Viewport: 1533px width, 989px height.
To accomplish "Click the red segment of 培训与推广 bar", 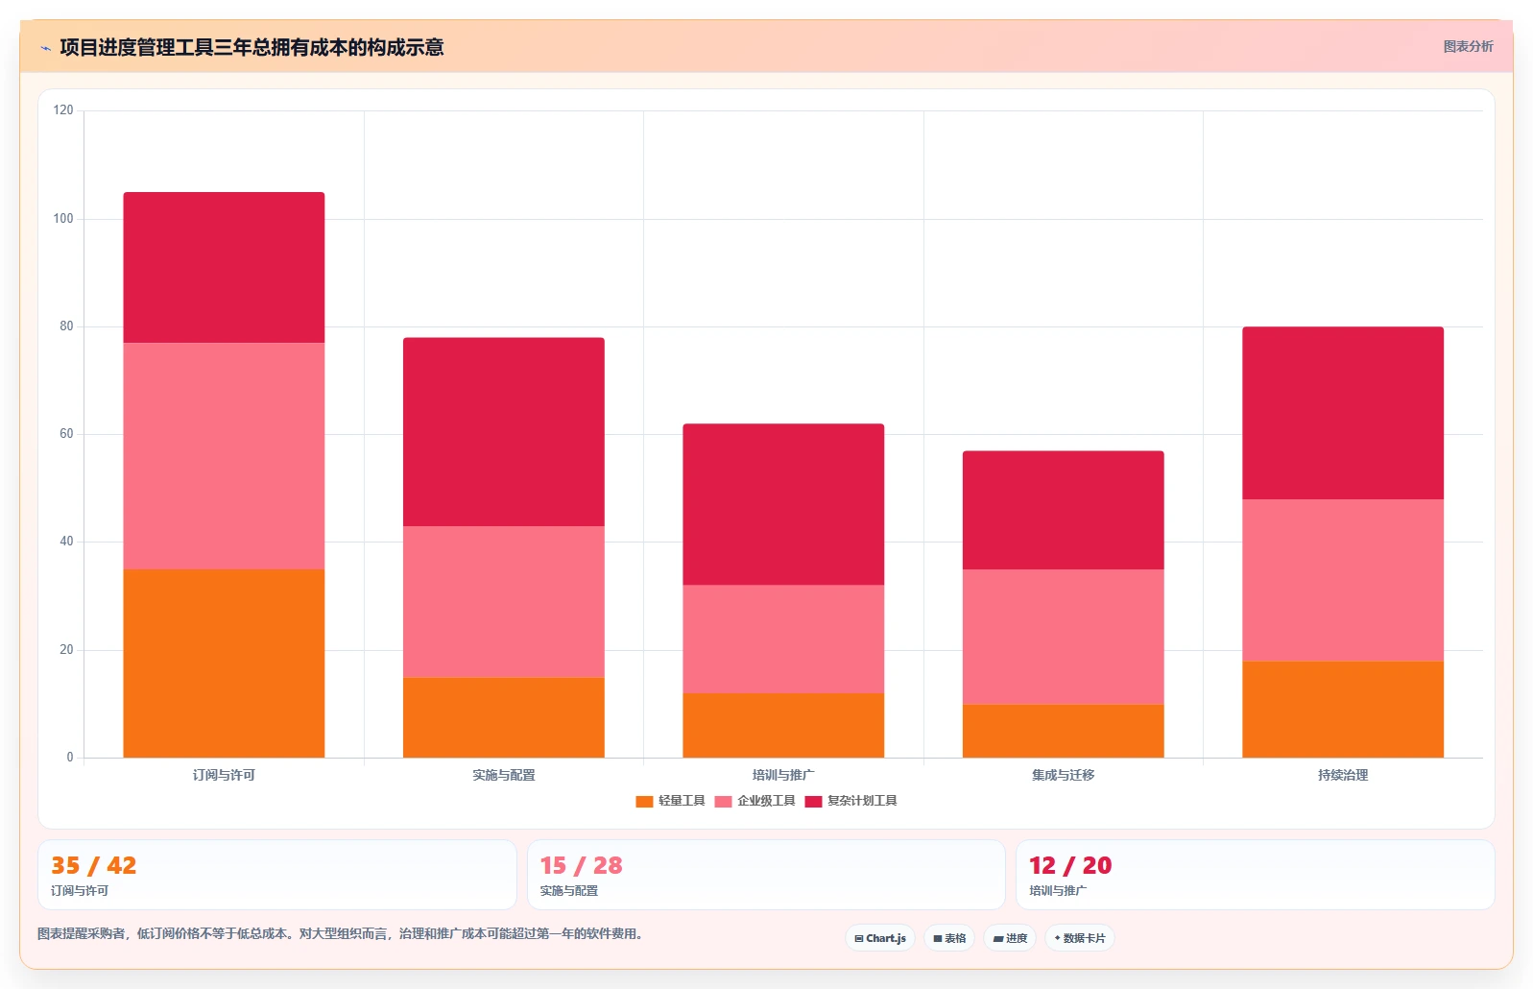I will point(783,505).
